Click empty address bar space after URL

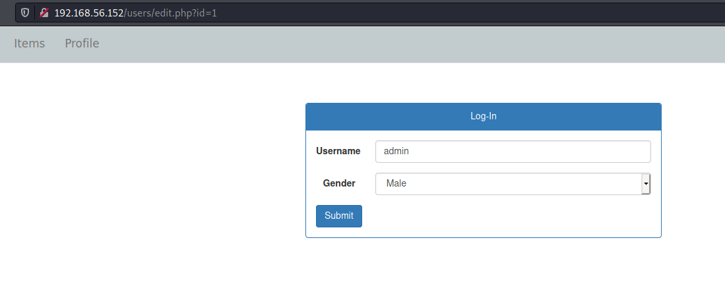(462, 13)
